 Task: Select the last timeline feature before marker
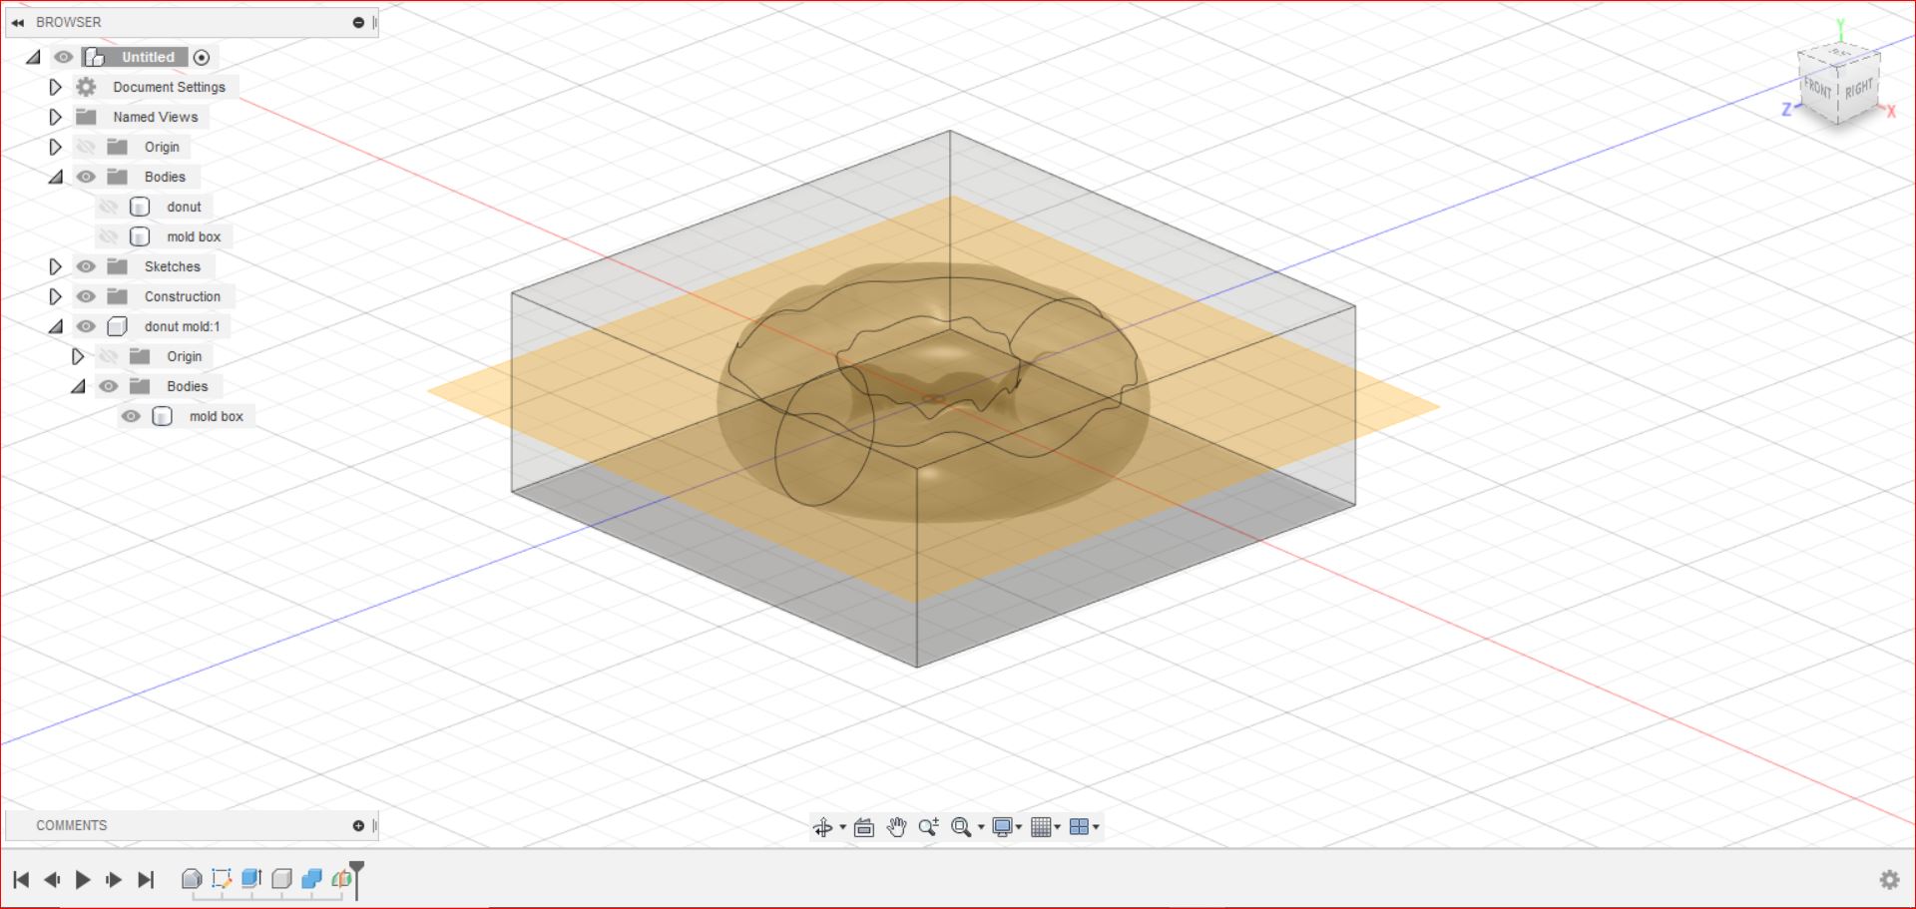point(341,878)
